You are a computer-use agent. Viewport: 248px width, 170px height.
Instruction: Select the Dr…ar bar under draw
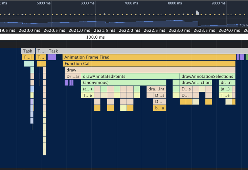73,76
